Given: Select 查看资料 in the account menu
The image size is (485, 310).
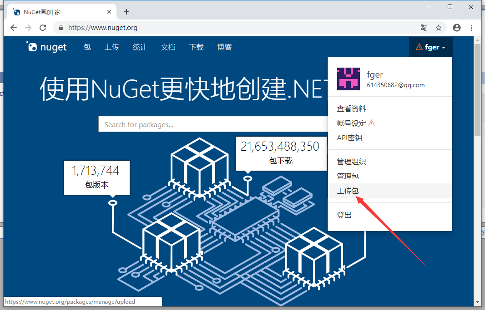Looking at the screenshot, I should pyautogui.click(x=351, y=108).
